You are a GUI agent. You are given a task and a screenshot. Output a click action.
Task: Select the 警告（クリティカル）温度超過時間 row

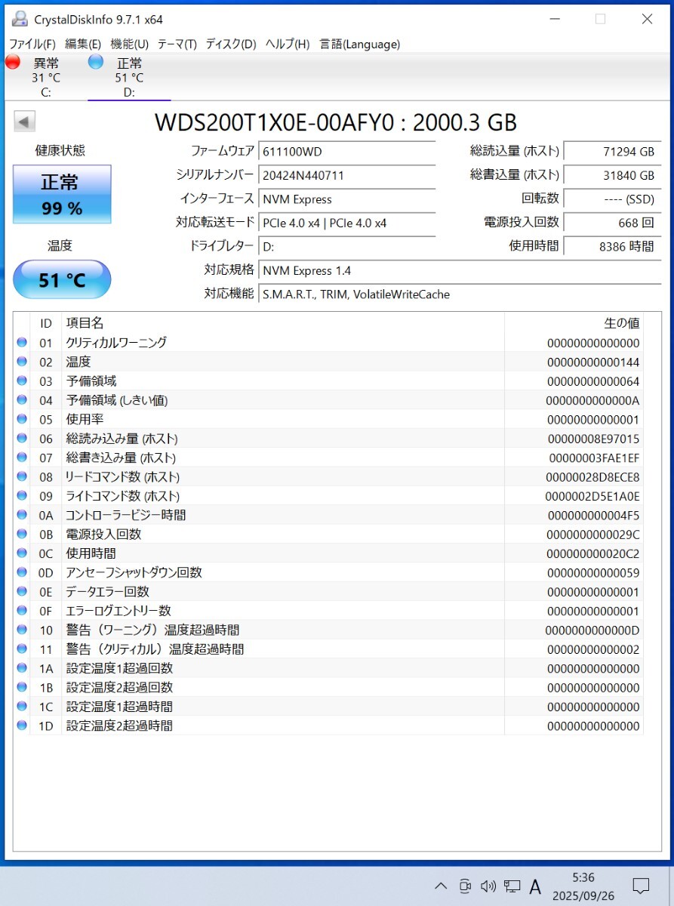329,649
